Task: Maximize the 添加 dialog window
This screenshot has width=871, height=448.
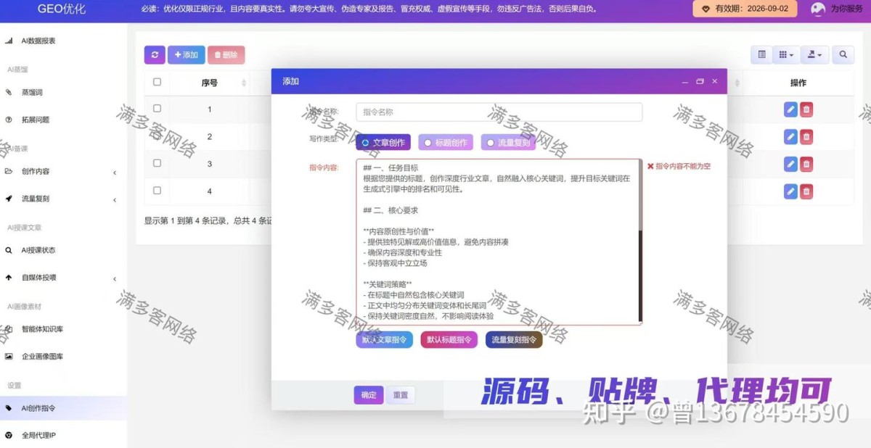Action: pyautogui.click(x=700, y=81)
